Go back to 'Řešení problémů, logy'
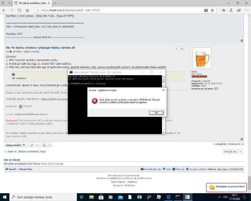The image size is (251, 201). 25,151
